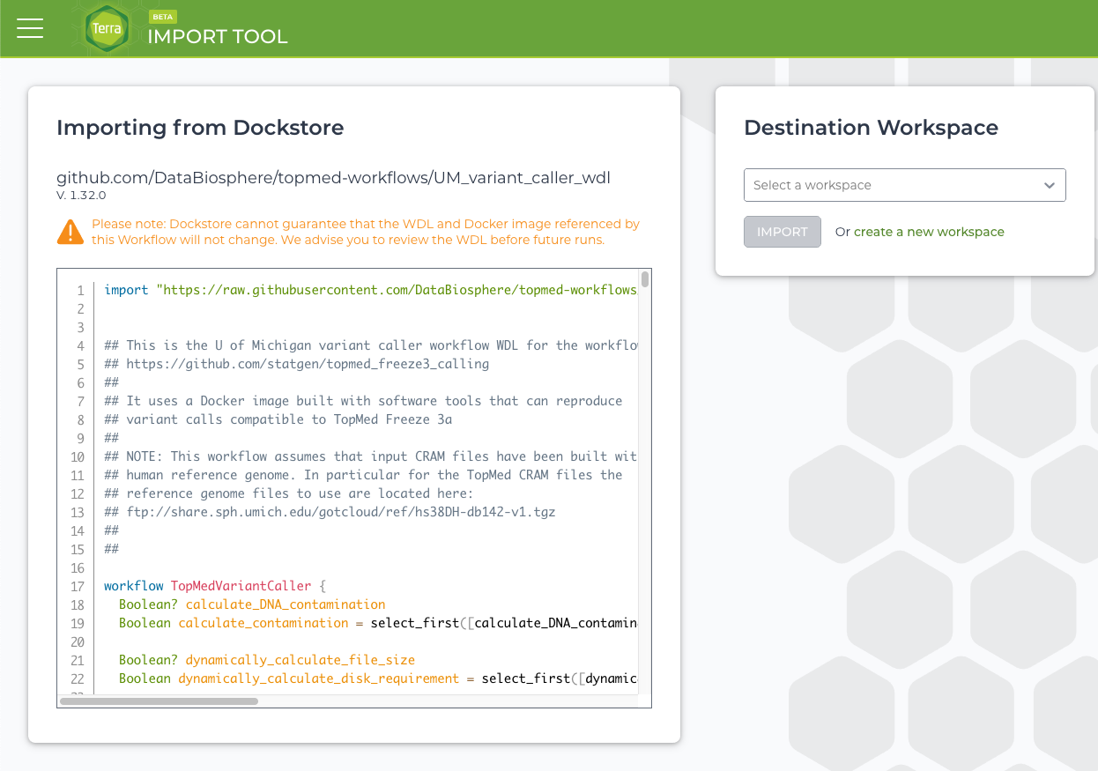Select the TopMedVariantCaller workflow name in code
1098x771 pixels.
point(241,585)
